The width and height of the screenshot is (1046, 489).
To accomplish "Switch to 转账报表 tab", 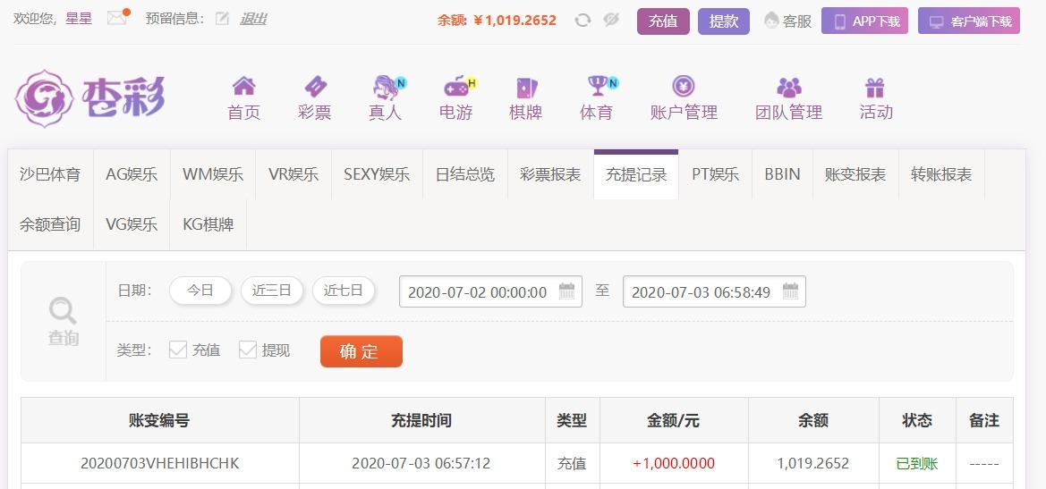I will [x=941, y=174].
